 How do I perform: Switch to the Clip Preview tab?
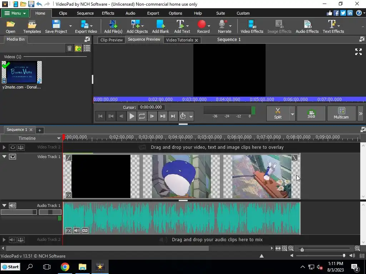coord(112,40)
